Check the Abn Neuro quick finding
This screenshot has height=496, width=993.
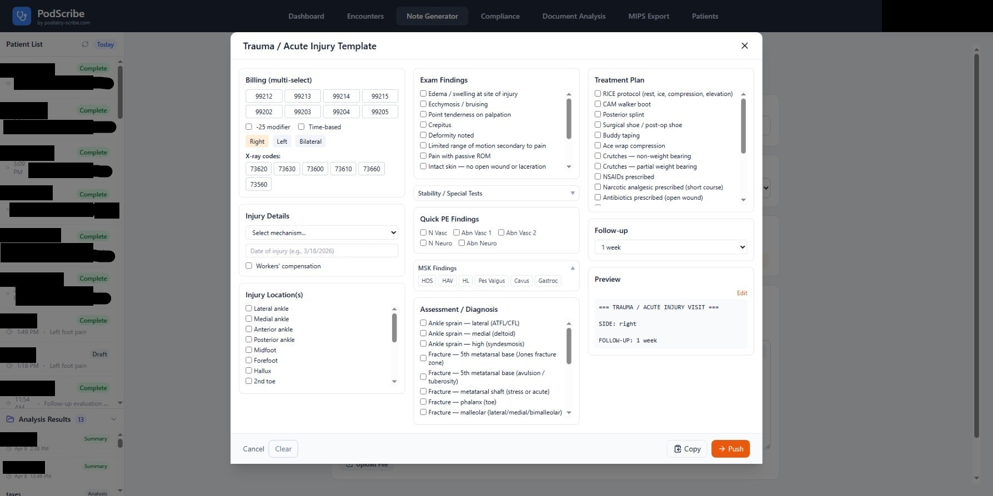click(x=462, y=243)
